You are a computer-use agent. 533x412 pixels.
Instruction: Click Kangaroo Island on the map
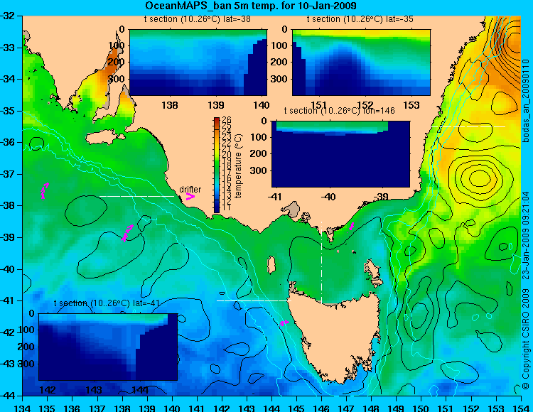[105, 139]
